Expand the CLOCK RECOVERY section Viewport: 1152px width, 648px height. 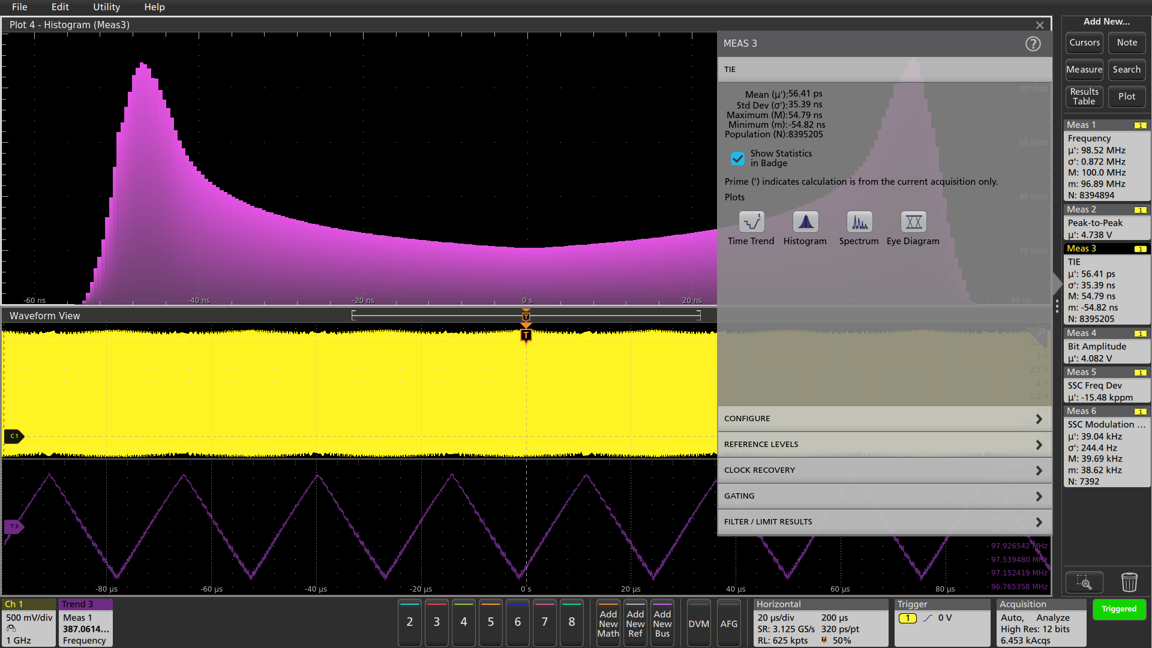[x=883, y=470]
